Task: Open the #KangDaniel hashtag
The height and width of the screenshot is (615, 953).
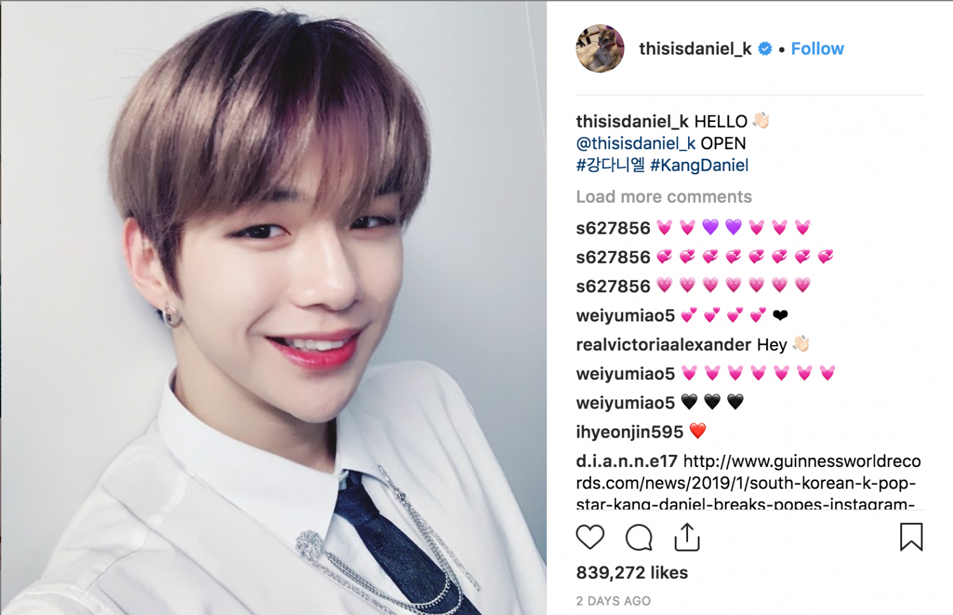Action: point(700,165)
